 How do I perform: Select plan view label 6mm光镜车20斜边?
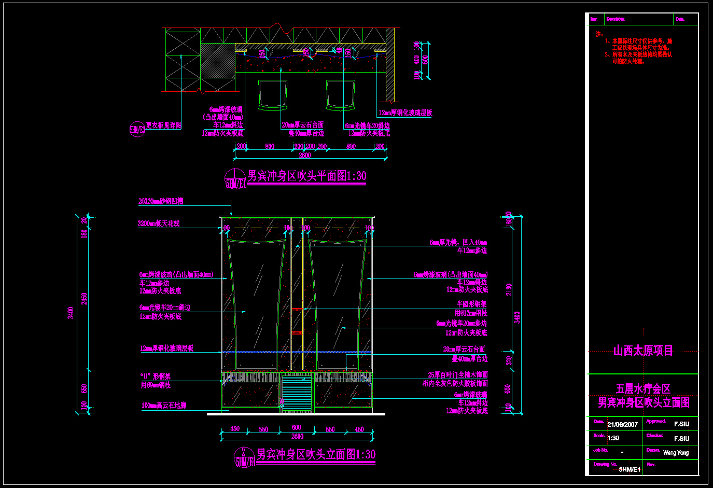coord(368,126)
